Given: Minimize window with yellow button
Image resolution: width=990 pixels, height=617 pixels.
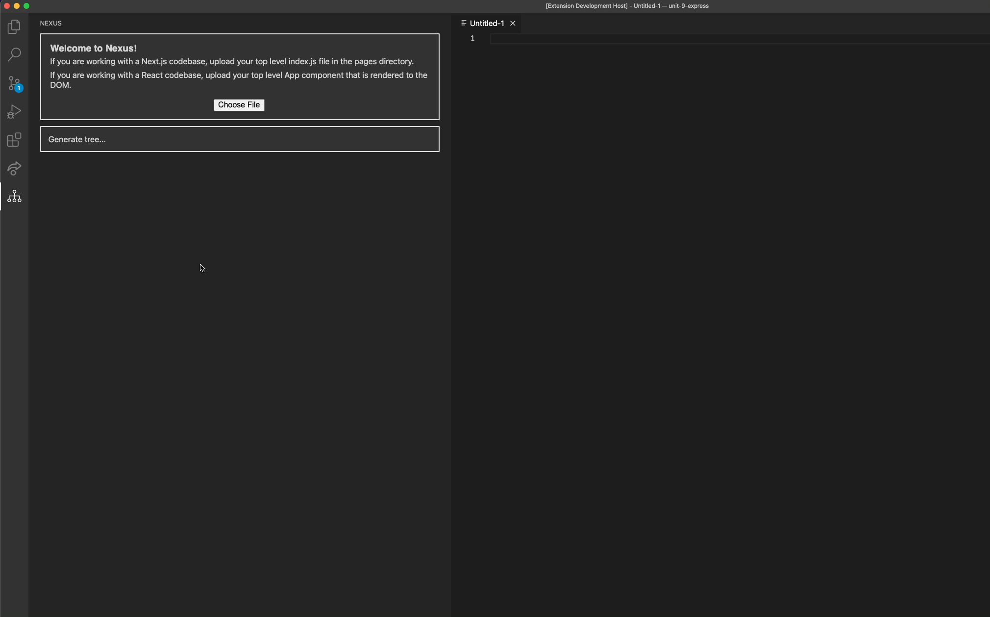Looking at the screenshot, I should click(17, 6).
